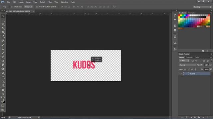Select the Hand tool
Viewport: 213px width, 119px height.
(3, 90)
